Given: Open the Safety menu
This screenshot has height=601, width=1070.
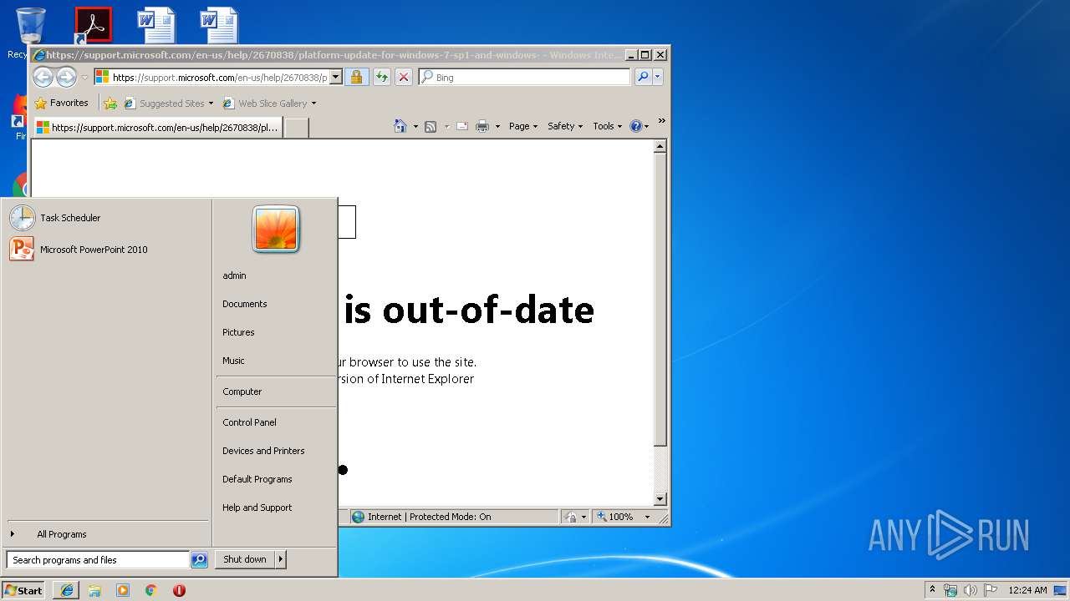Looking at the screenshot, I should click(x=565, y=126).
